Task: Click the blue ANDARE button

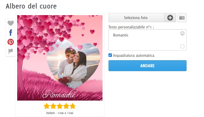Action: (147, 66)
